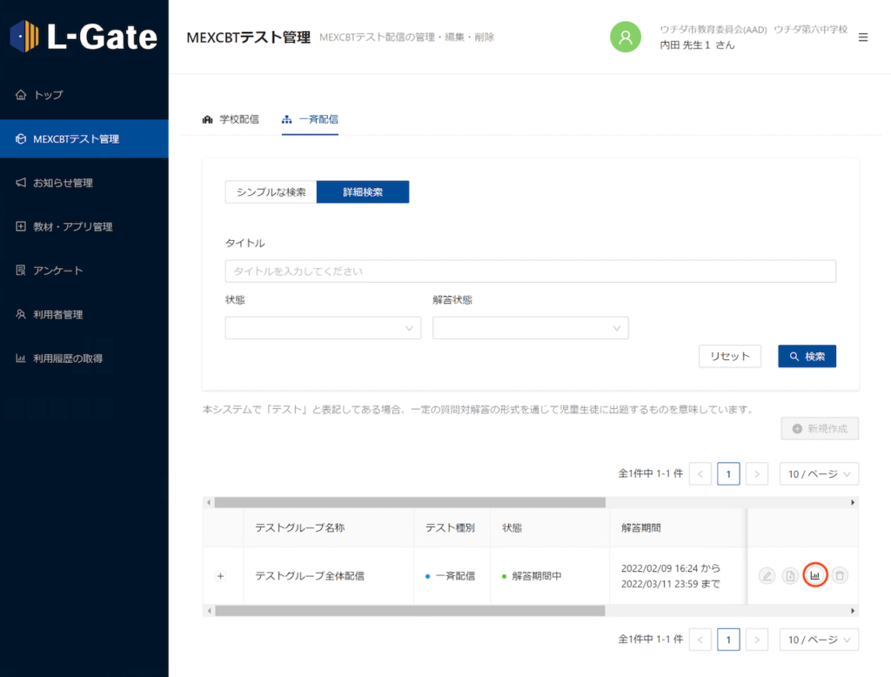Click left arrow of the top table scrollbar
Image resolution: width=891 pixels, height=677 pixels.
[209, 502]
